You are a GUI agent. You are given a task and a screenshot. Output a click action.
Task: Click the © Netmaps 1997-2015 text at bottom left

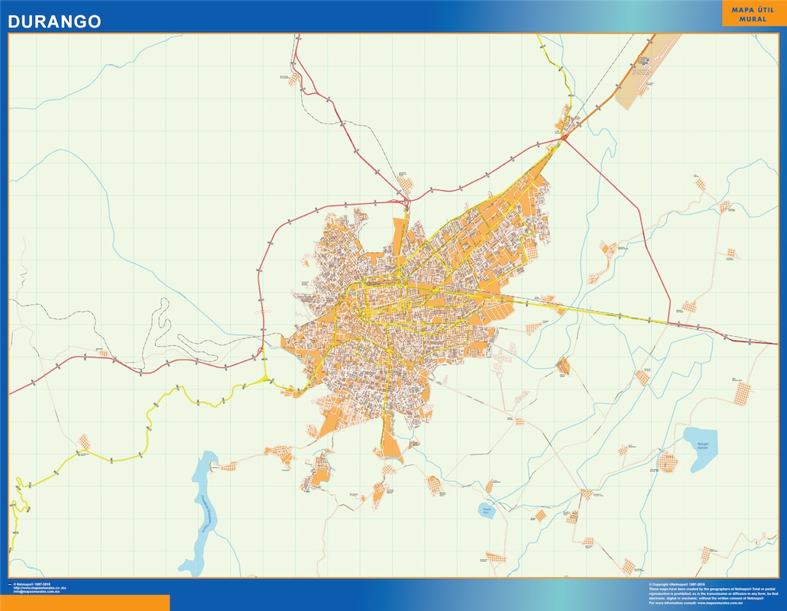click(x=31, y=584)
